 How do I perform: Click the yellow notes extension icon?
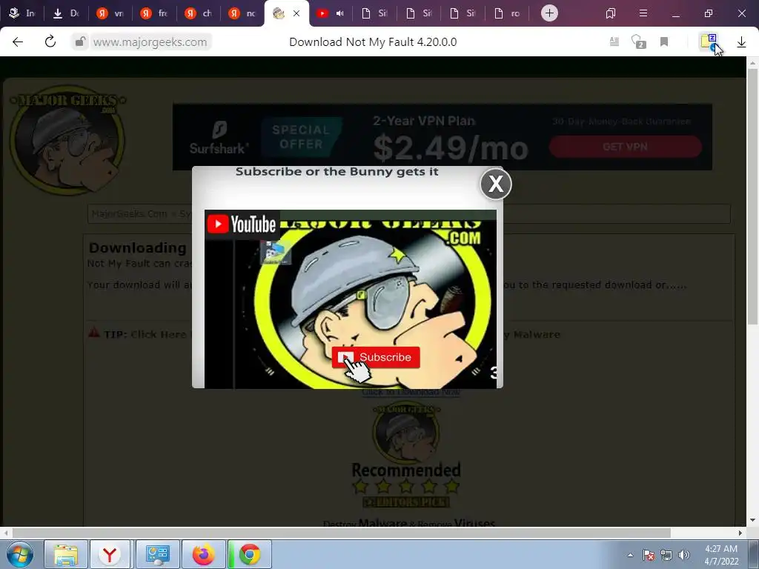[709, 41]
